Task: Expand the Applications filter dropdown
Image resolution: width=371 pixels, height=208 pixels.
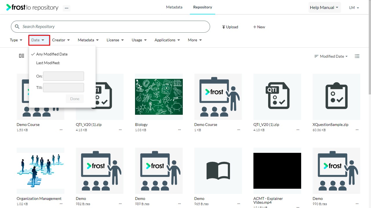Action: 167,40
